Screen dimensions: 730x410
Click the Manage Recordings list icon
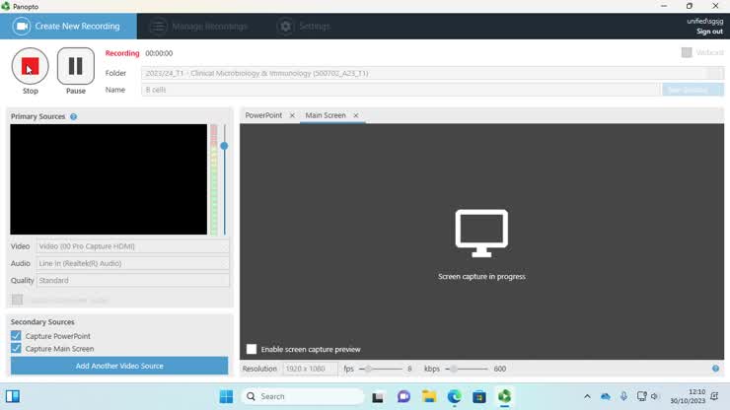coord(158,26)
